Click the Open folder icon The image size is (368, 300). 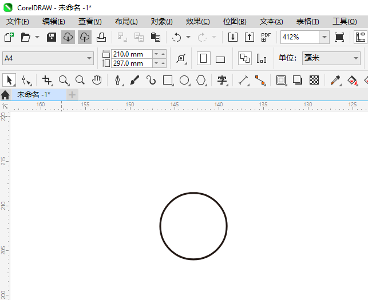(25, 37)
